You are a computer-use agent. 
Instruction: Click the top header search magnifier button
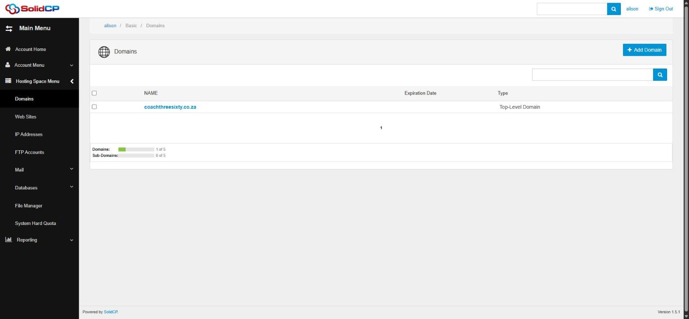click(614, 9)
